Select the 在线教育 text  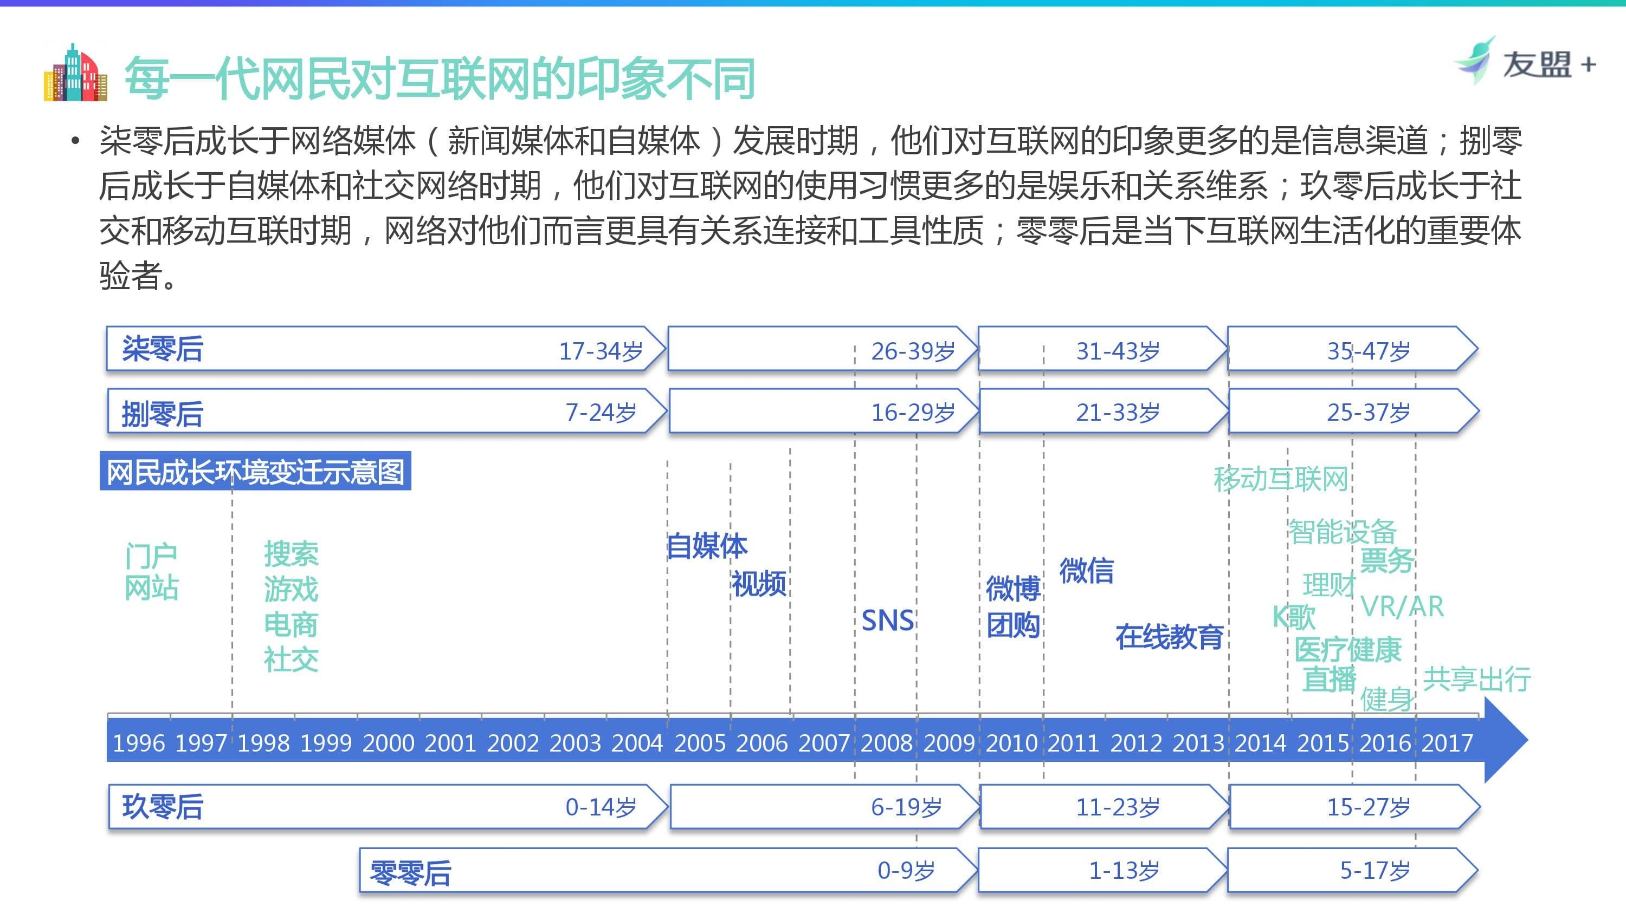coord(1169,636)
